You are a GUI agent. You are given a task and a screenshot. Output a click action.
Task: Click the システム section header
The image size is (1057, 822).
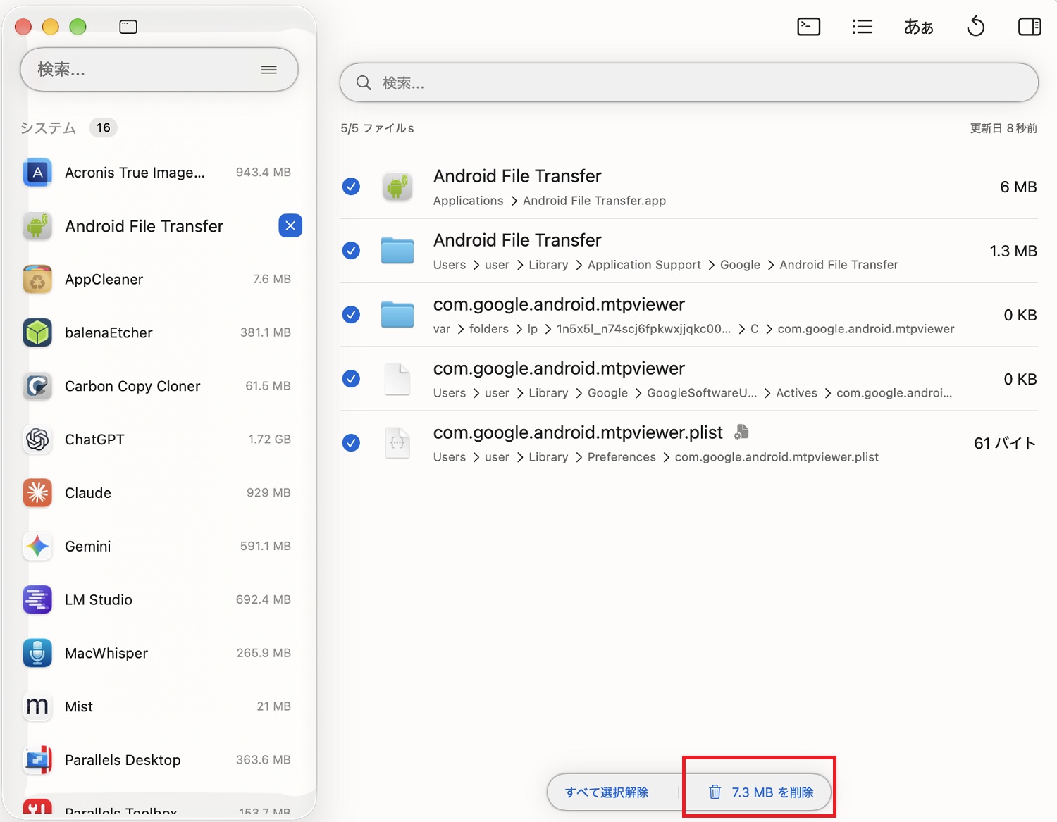pos(48,127)
